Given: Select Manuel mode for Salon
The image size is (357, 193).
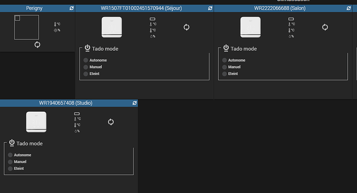Looking at the screenshot, I should pyautogui.click(x=224, y=67).
